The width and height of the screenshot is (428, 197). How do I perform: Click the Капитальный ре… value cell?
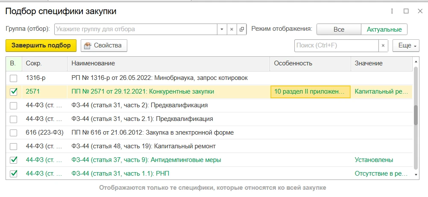point(381,92)
